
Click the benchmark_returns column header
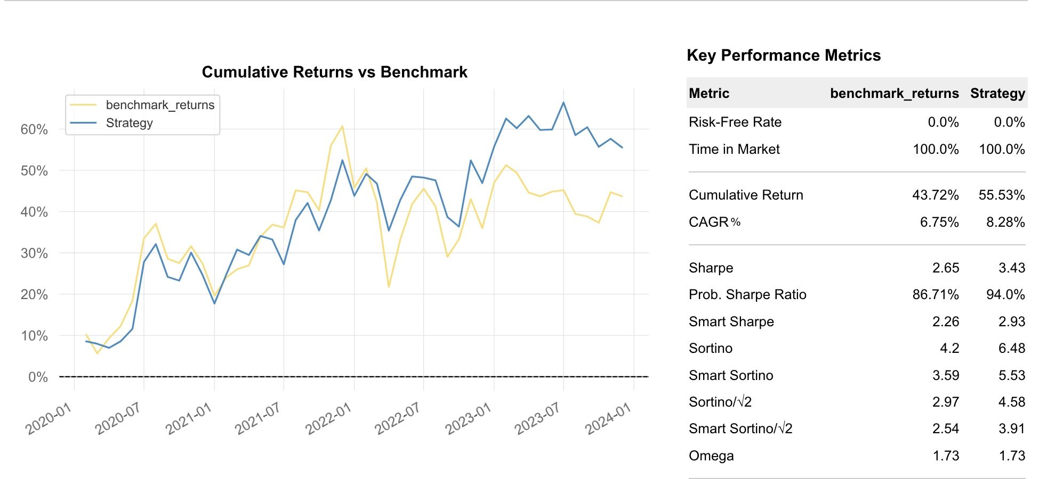[x=895, y=93]
